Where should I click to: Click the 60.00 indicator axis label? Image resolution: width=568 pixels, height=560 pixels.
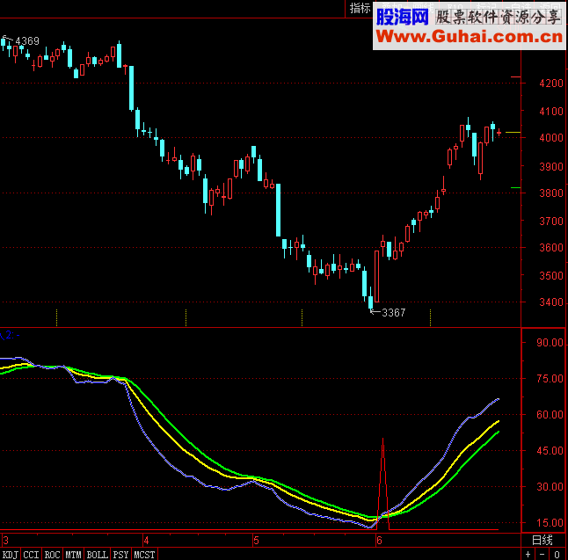[550, 414]
